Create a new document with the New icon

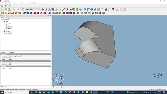pyautogui.click(x=2, y=9)
